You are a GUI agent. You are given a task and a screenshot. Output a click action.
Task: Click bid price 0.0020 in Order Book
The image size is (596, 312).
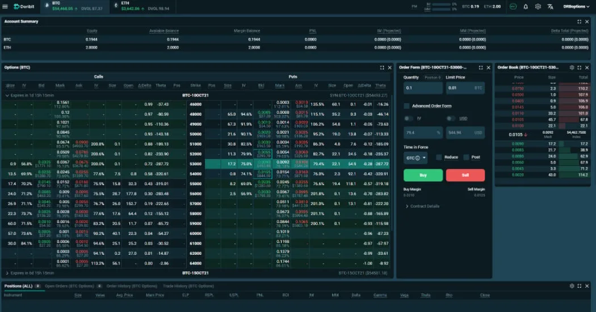[518, 175]
